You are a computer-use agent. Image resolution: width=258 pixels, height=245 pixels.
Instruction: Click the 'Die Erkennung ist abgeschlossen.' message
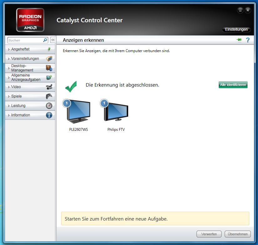(122, 85)
